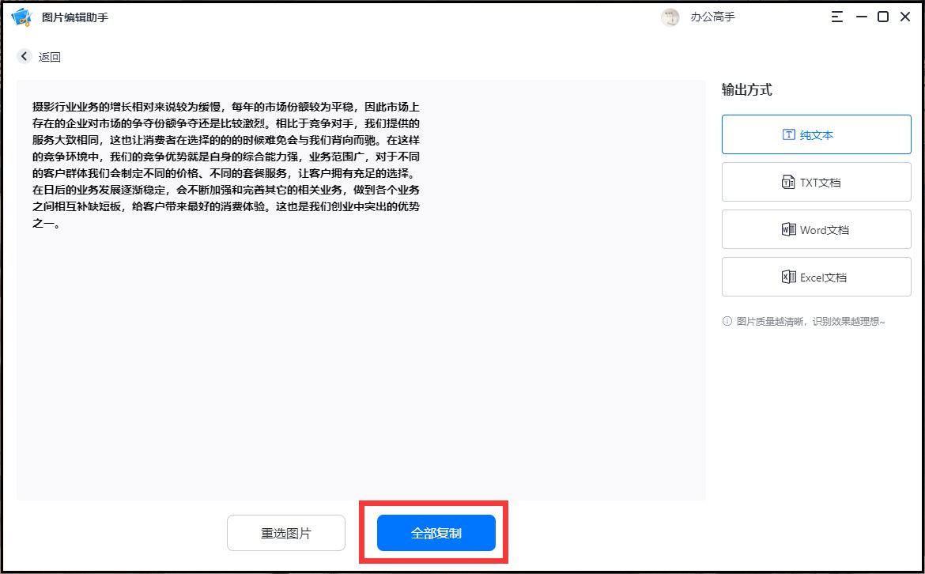
Task: Click the text line starting with 在日后的业务发展
Action: (x=226, y=190)
